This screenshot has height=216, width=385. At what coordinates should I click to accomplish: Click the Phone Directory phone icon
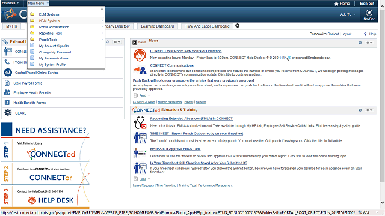pos(7,62)
